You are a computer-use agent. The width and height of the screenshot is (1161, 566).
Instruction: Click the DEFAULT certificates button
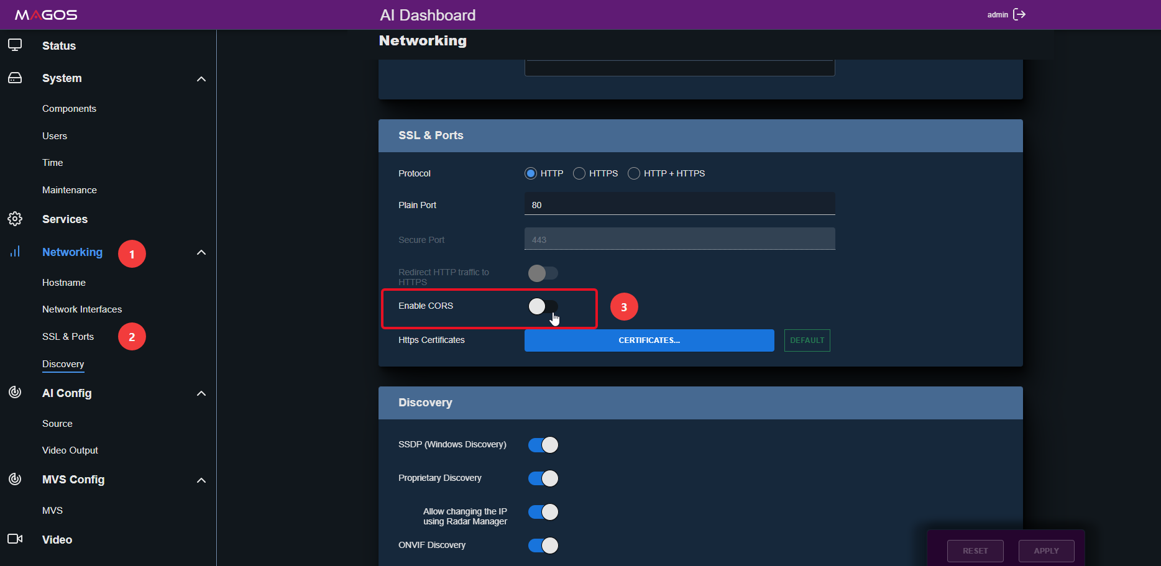click(x=807, y=340)
